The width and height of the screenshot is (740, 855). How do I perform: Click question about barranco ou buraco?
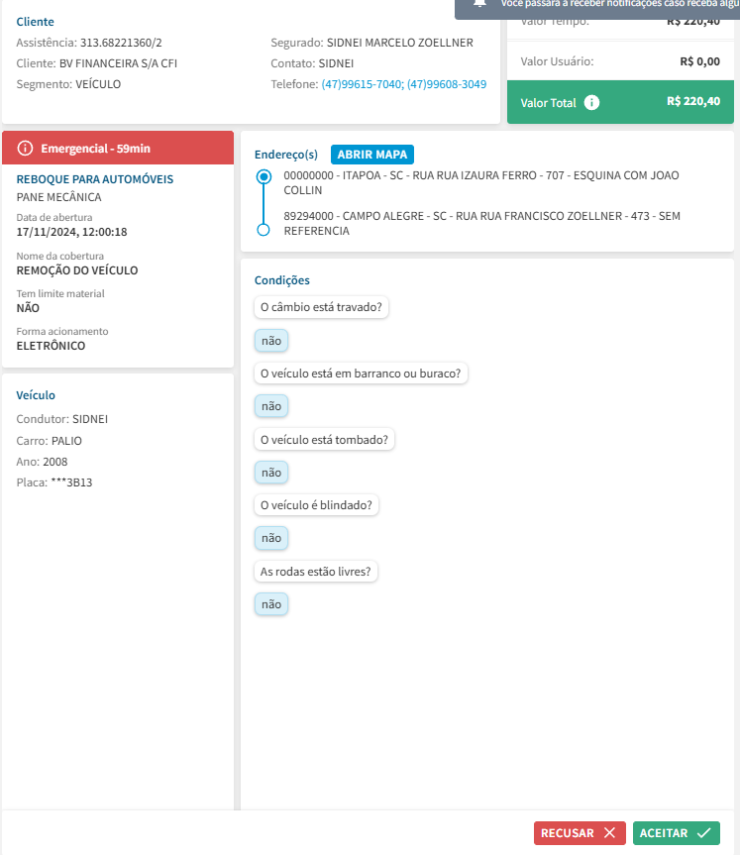361,374
